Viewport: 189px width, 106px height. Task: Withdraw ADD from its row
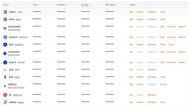(152, 70)
